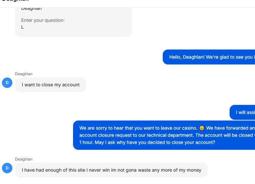Click Deaghlan's avatar beside the last message

click(x=7, y=168)
